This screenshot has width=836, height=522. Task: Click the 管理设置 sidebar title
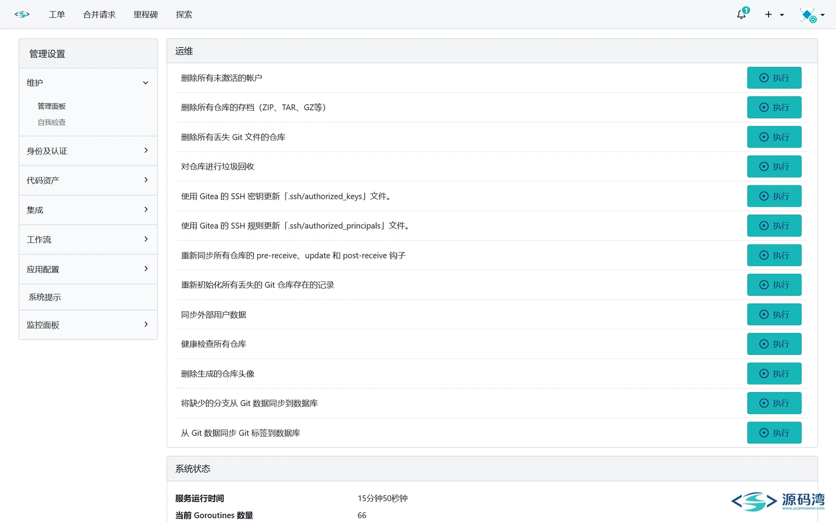pyautogui.click(x=88, y=54)
